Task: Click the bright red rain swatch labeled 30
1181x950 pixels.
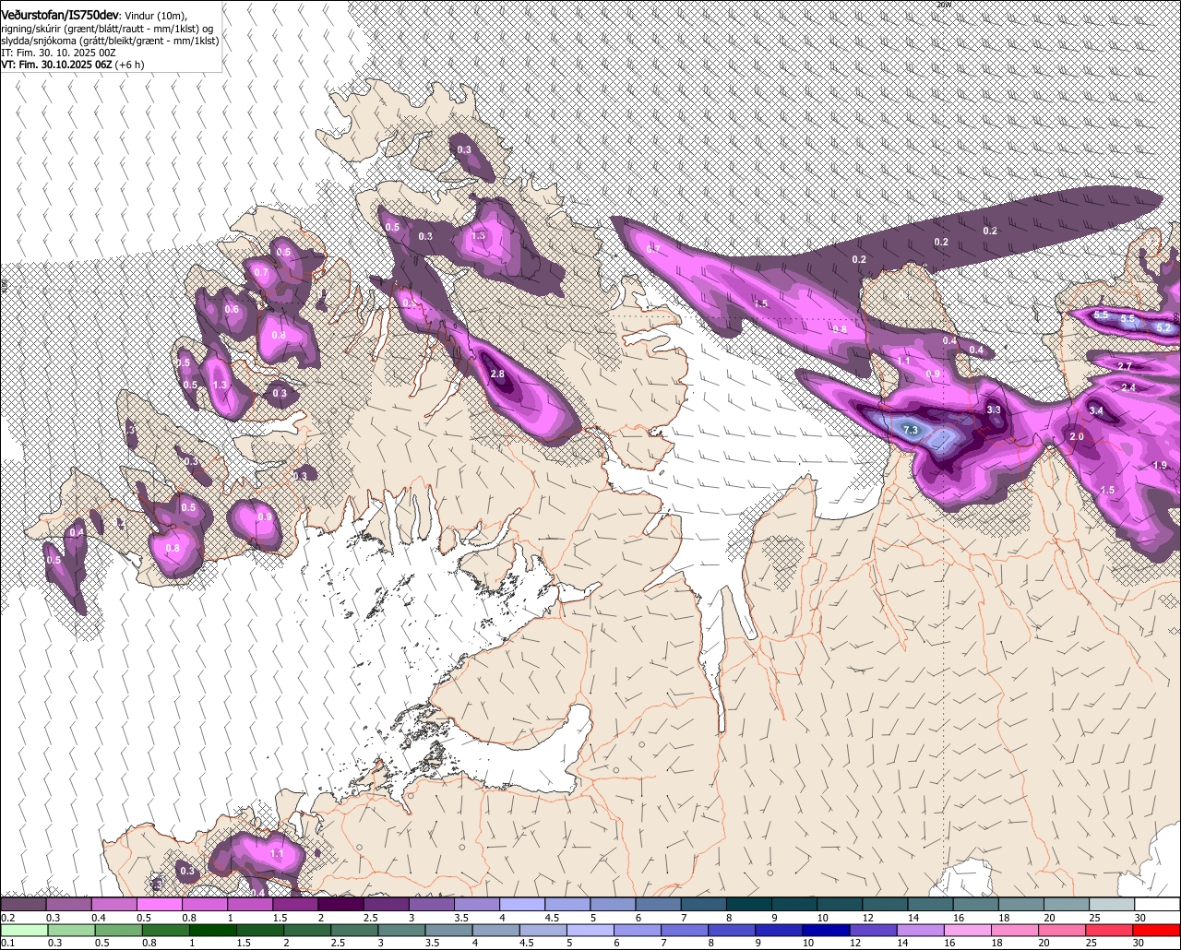Action: 1157,930
